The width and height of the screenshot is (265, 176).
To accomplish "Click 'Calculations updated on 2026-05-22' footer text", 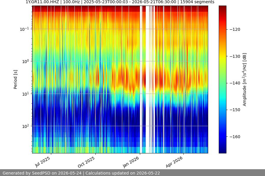I will 123,173.
